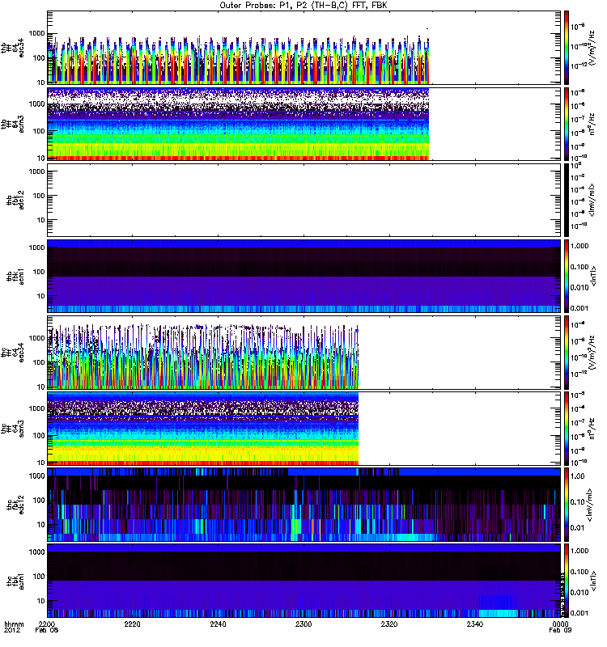Click the color bar beside the thb fbk scm1 panel
Screen dimensions: 607x647
point(567,277)
